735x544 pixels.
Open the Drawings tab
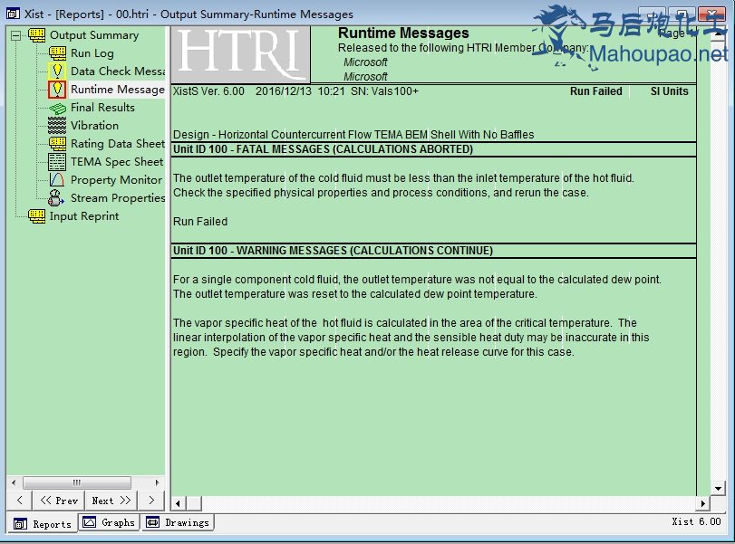coord(178,522)
